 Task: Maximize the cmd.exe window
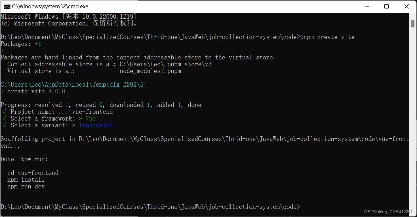[x=386, y=7]
